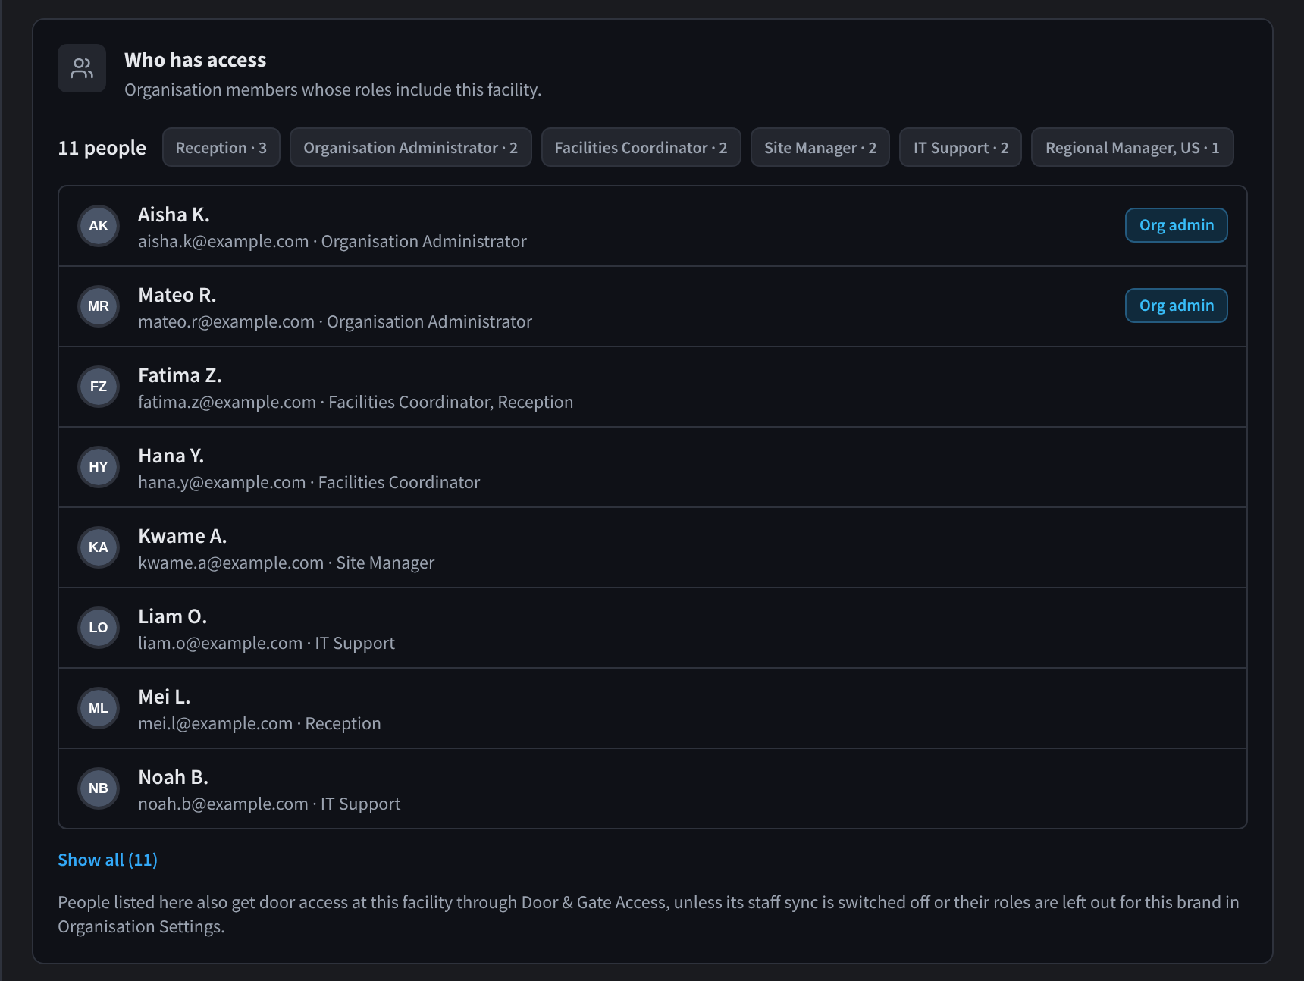Viewport: 1304px width, 981px height.
Task: Open the Fatima Z. name
Action: (180, 375)
